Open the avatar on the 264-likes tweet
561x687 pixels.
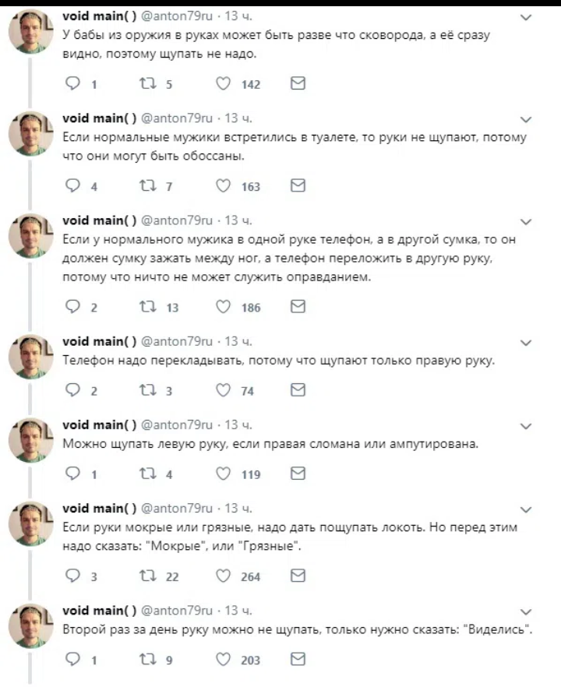click(x=30, y=523)
